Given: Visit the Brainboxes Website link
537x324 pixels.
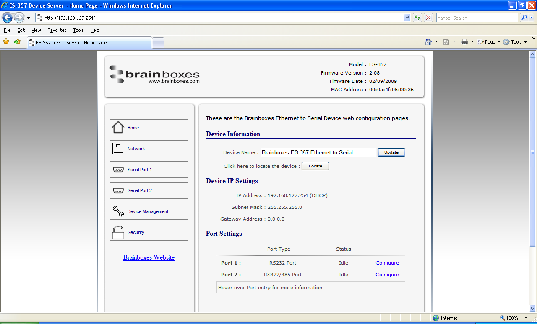Looking at the screenshot, I should click(x=149, y=257).
